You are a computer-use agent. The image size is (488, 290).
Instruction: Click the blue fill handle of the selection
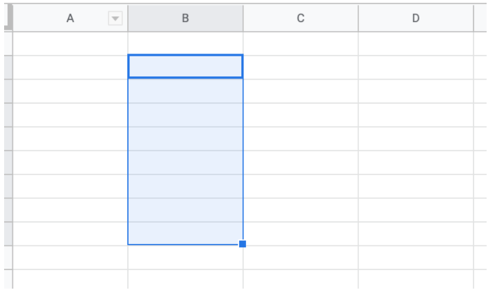pos(243,244)
